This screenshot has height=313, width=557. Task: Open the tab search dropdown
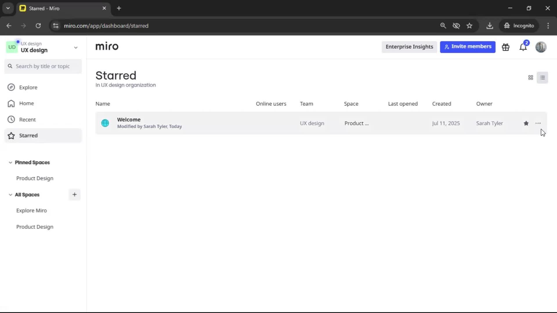pos(8,8)
